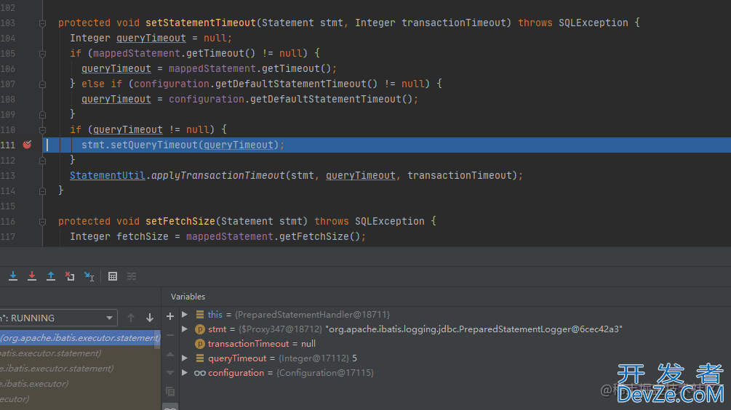Click the parameter icon beside stmt

[199, 329]
